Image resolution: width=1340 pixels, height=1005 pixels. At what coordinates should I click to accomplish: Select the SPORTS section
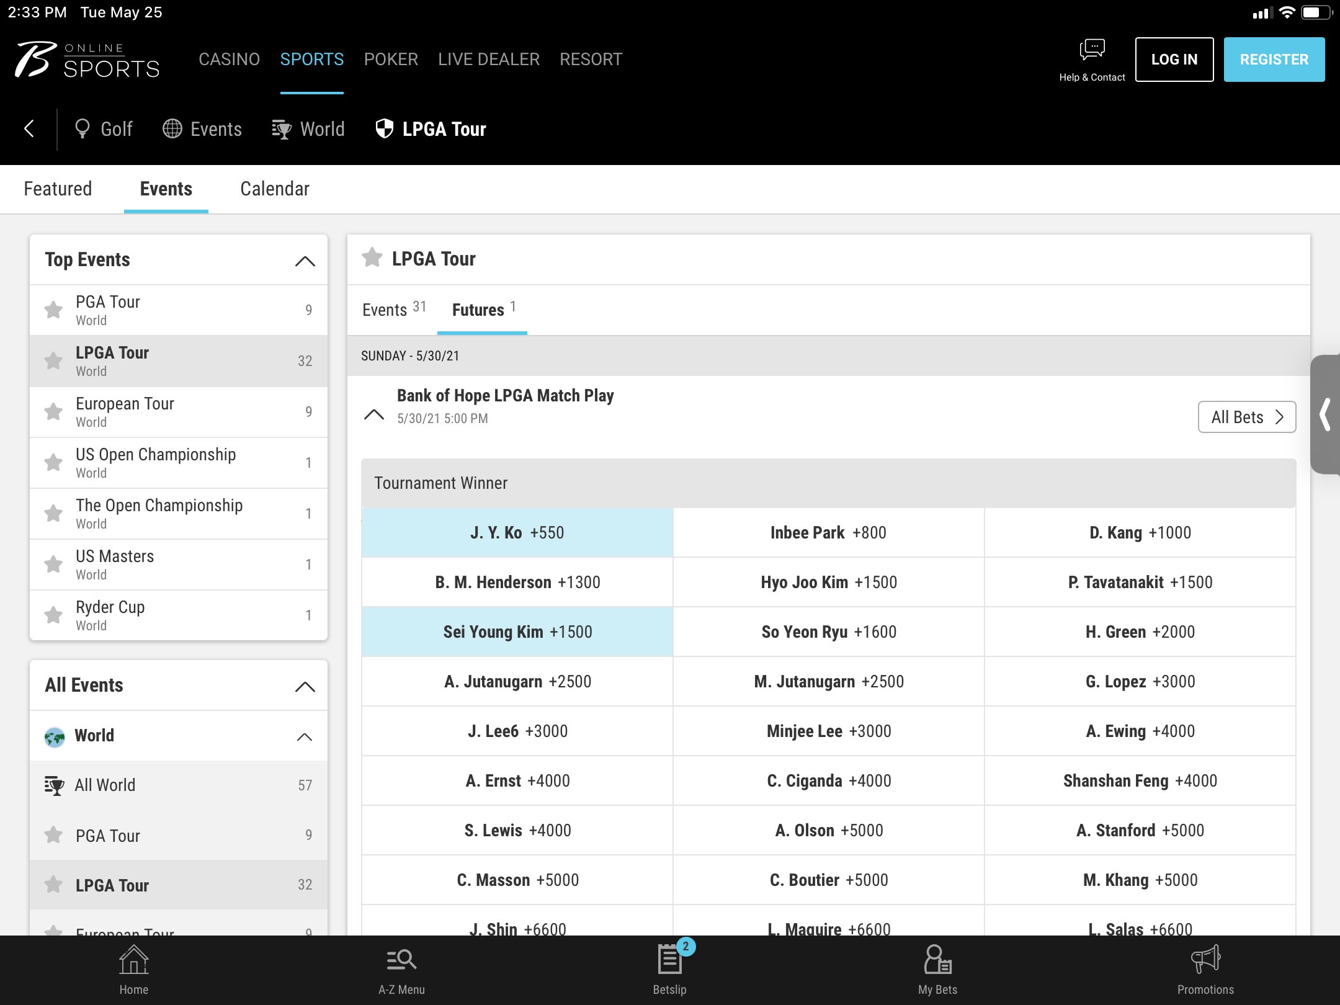coord(312,60)
